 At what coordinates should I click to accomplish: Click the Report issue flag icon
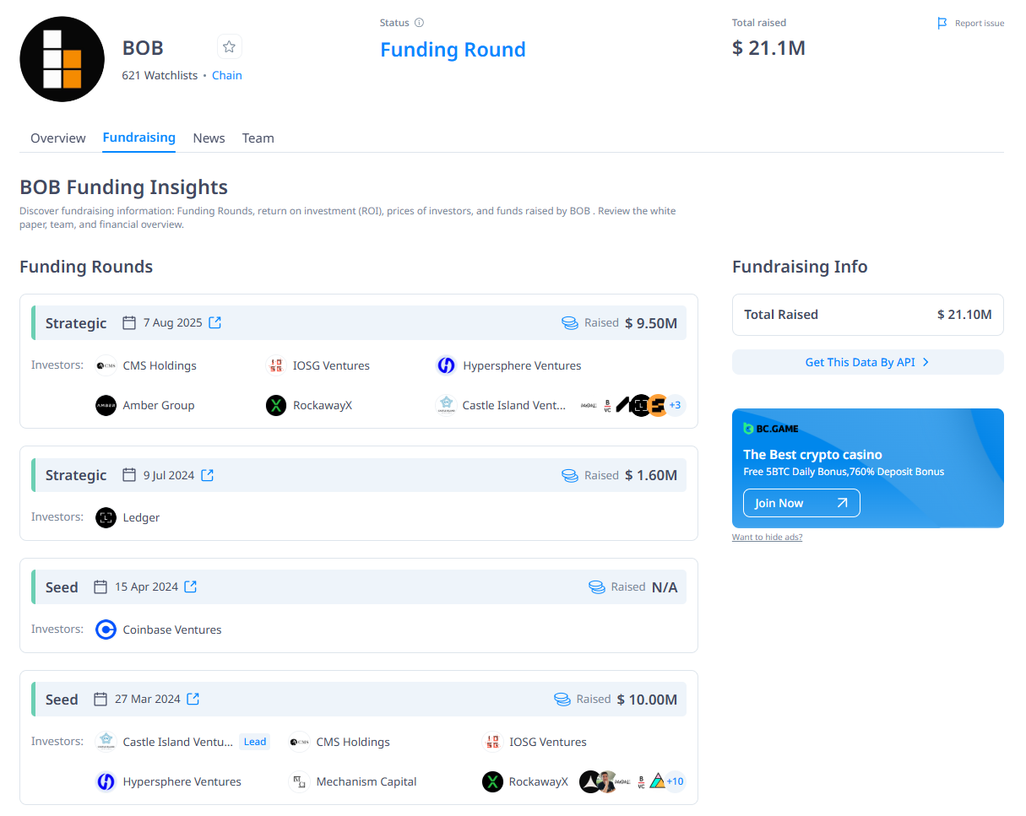point(942,24)
